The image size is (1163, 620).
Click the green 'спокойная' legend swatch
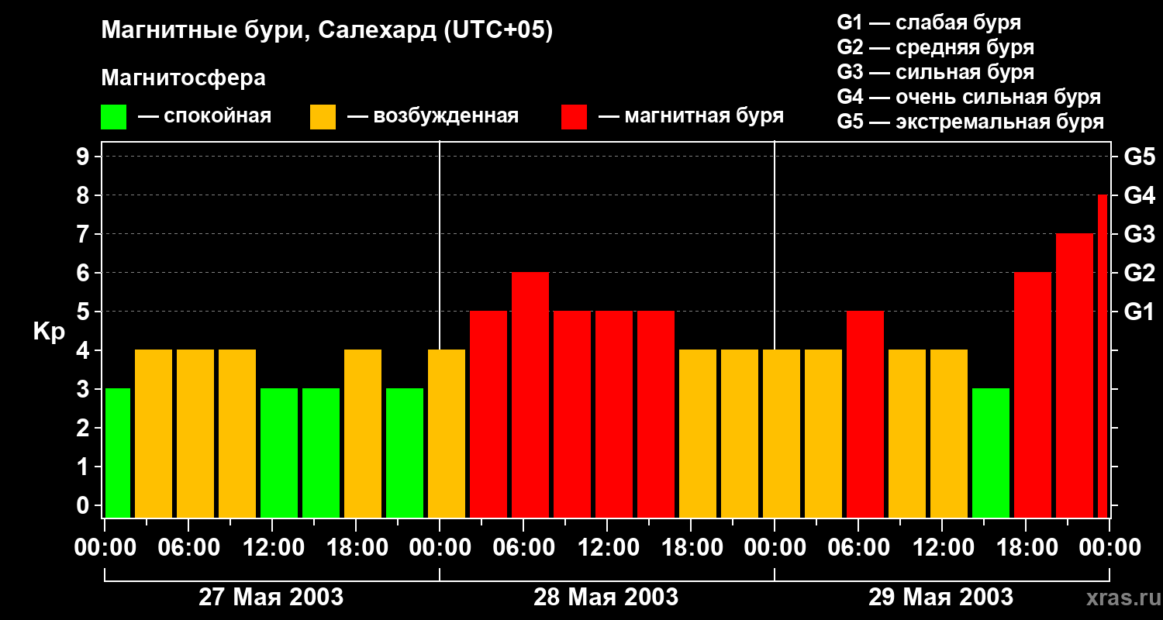[113, 117]
